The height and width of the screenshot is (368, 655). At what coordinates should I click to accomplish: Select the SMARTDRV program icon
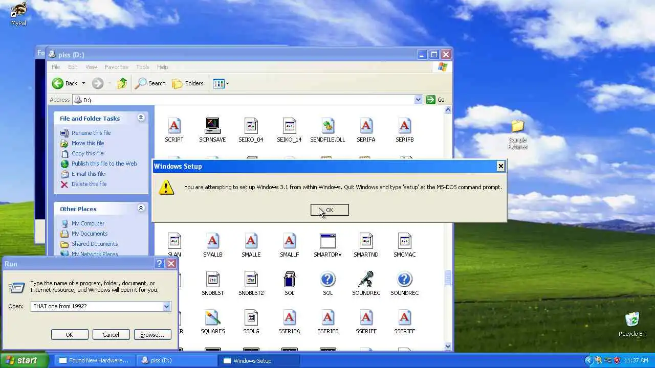[327, 241]
